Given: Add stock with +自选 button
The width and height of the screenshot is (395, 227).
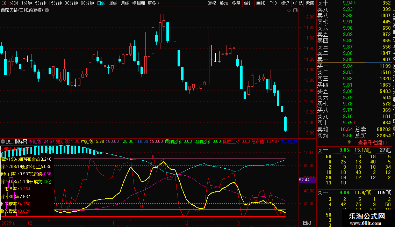Looking at the screenshot, I should click(x=297, y=3).
